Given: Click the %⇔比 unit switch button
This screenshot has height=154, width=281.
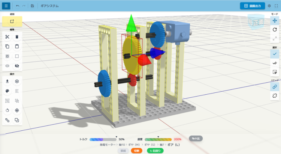Looking at the screenshot, I should click(x=196, y=138).
